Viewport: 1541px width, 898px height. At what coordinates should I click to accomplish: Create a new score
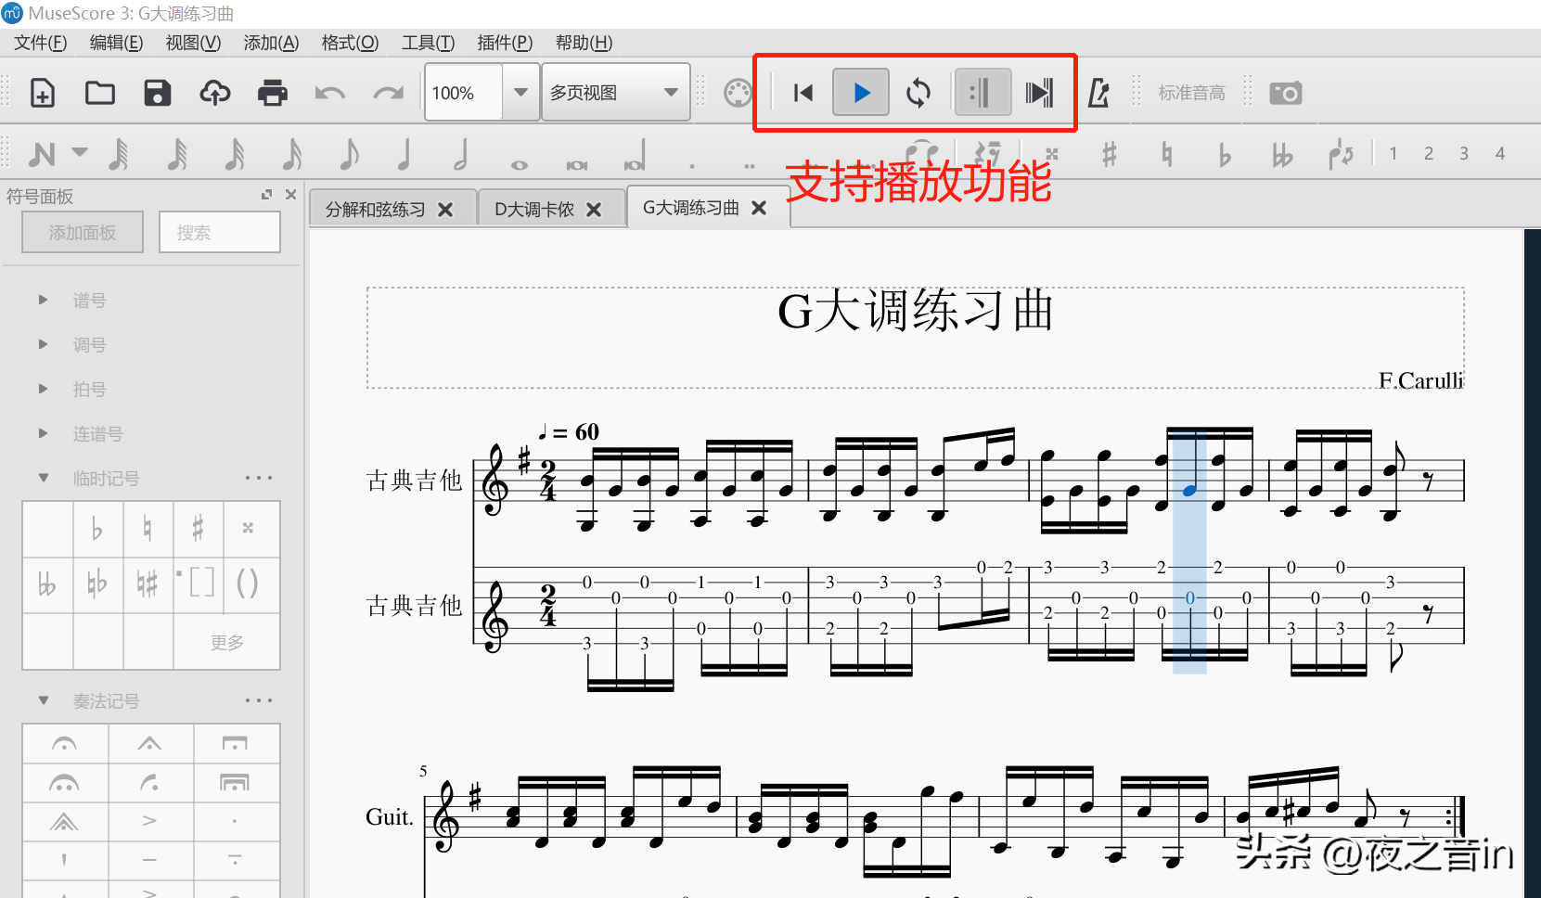(x=43, y=93)
